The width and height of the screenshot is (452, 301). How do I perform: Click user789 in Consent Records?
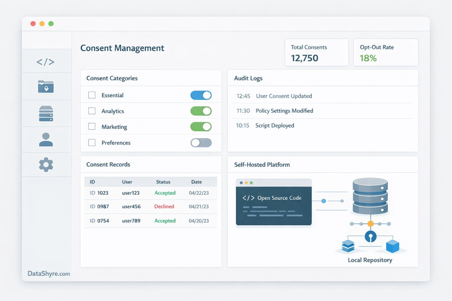pyautogui.click(x=131, y=220)
